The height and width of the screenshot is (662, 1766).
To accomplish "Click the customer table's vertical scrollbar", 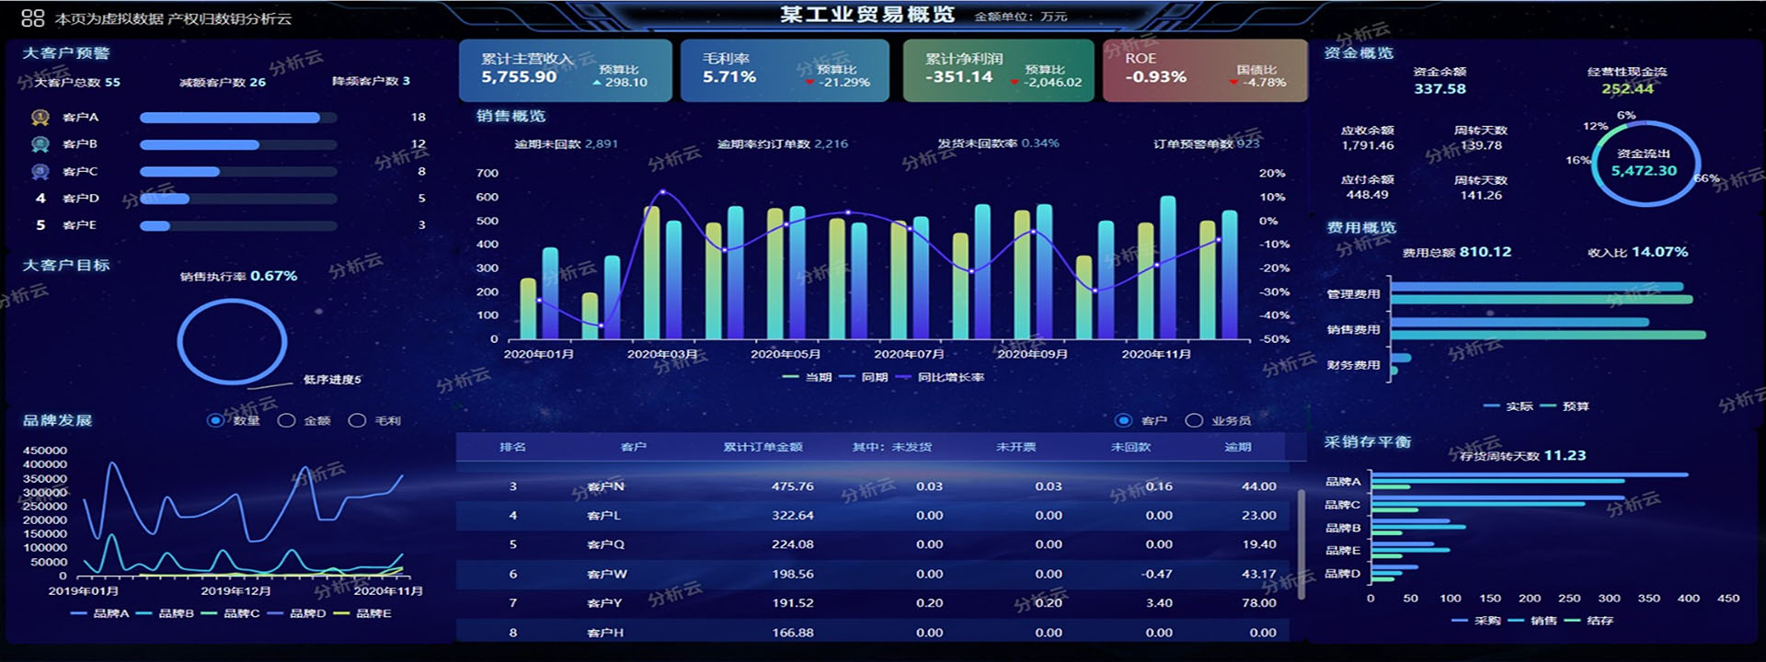I will (1301, 544).
